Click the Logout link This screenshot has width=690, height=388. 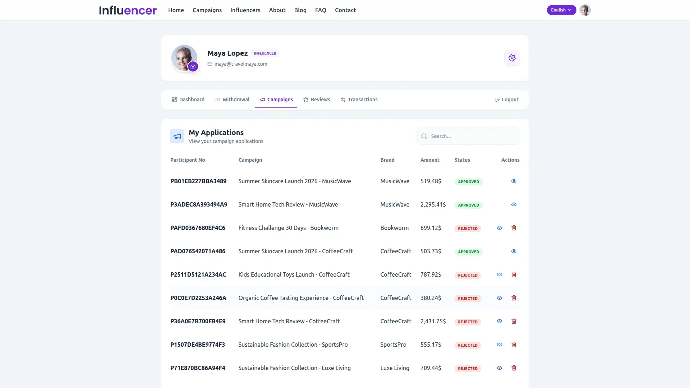pos(507,100)
